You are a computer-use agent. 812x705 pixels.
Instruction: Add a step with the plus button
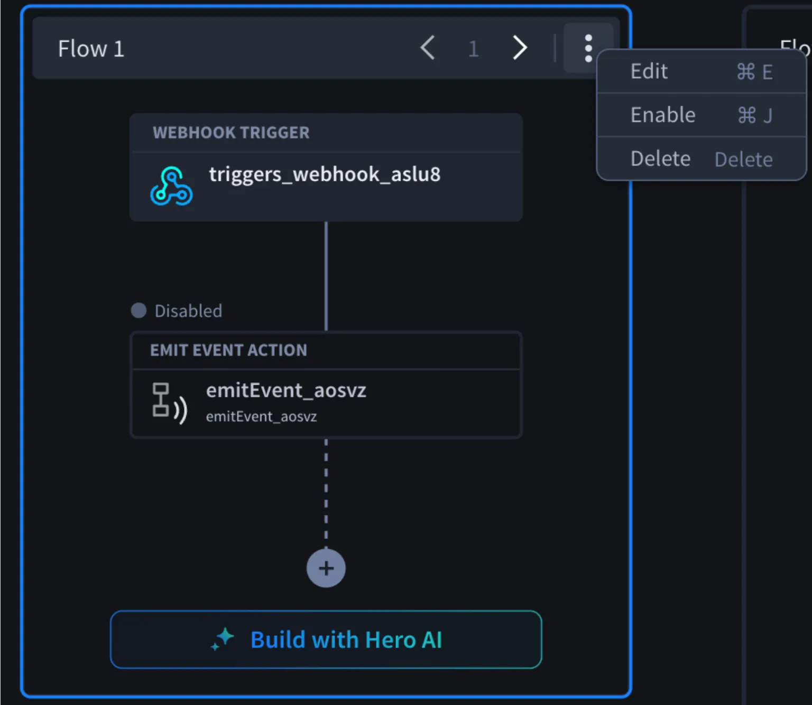tap(326, 568)
